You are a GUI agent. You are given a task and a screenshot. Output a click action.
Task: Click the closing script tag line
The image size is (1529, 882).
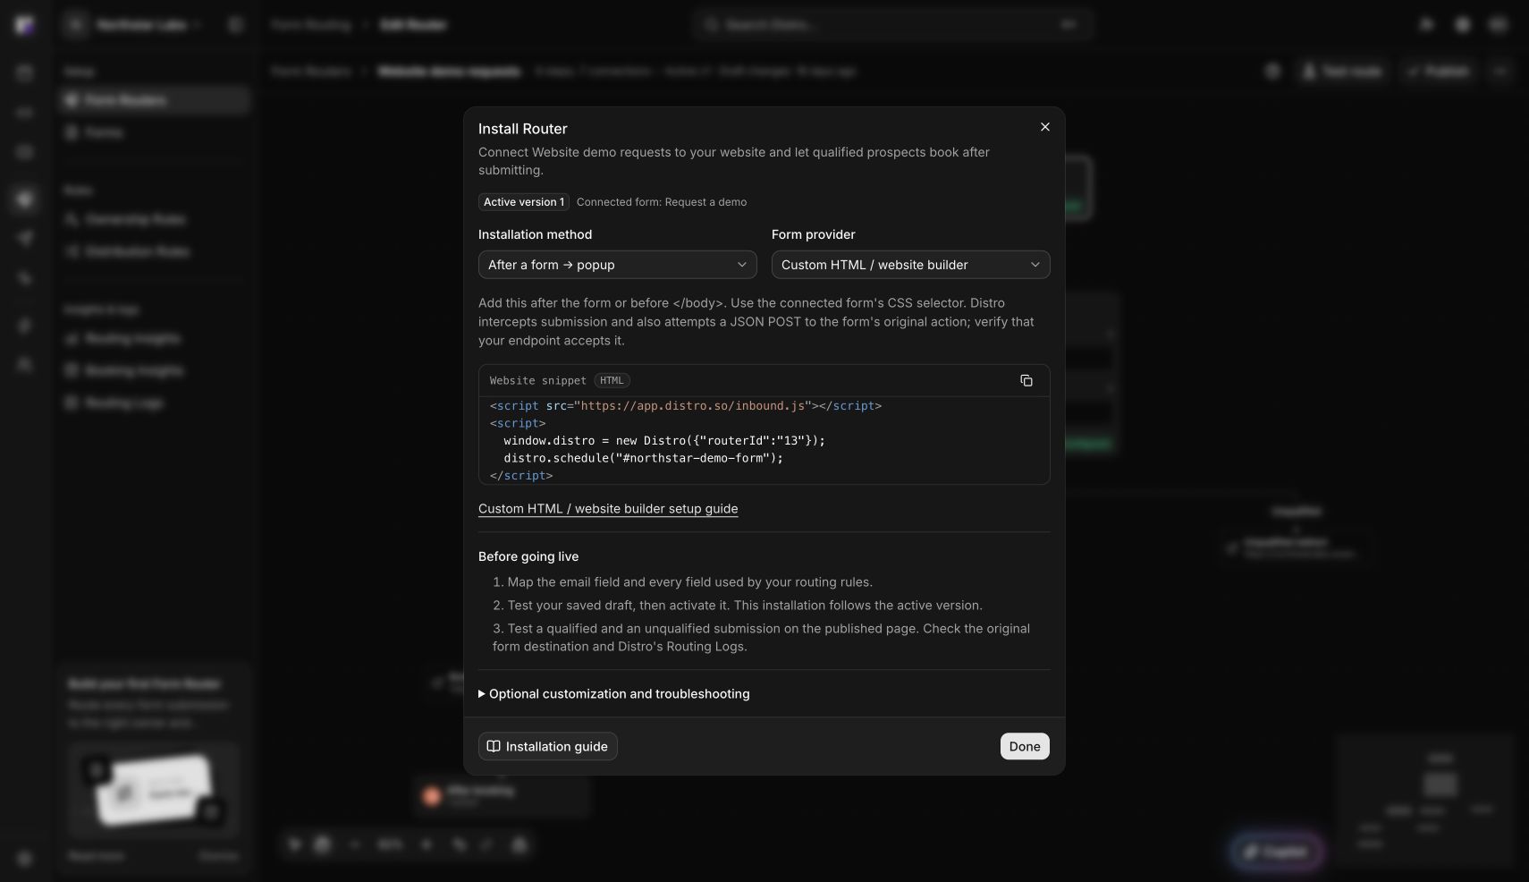521,476
